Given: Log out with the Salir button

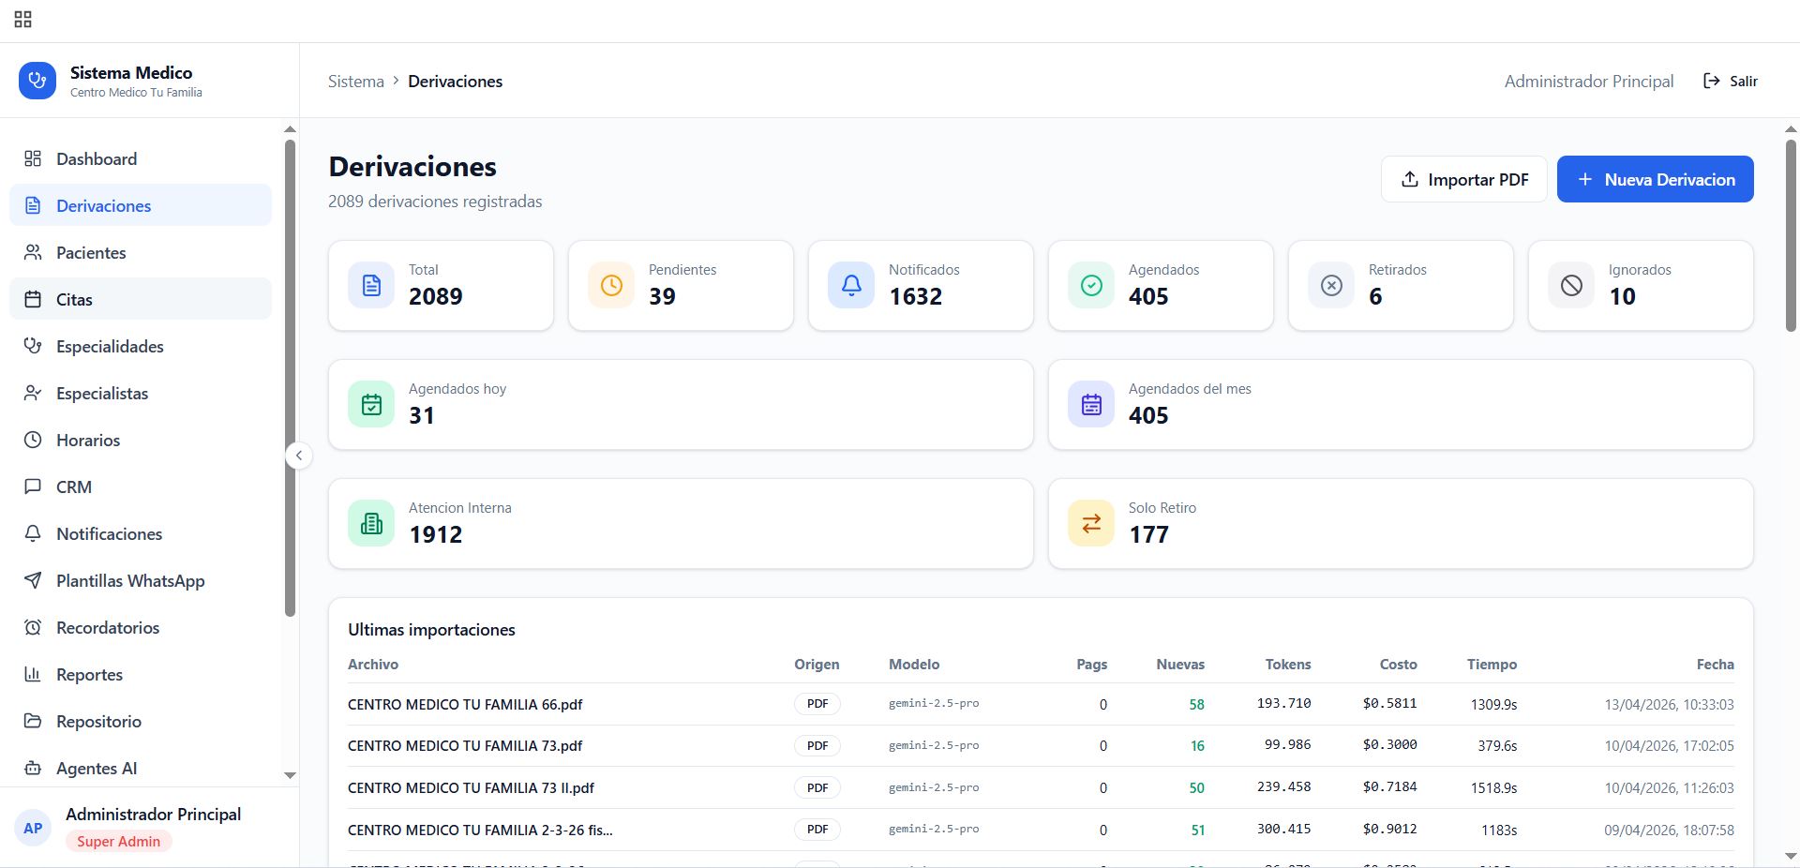Looking at the screenshot, I should [1731, 82].
